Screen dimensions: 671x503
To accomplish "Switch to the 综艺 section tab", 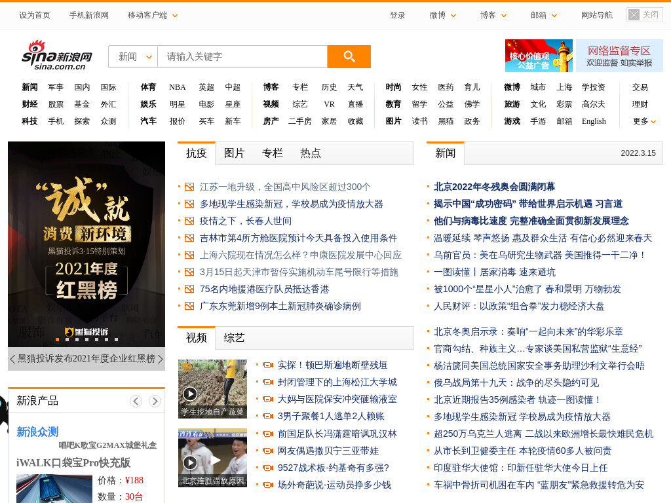I will point(234,338).
